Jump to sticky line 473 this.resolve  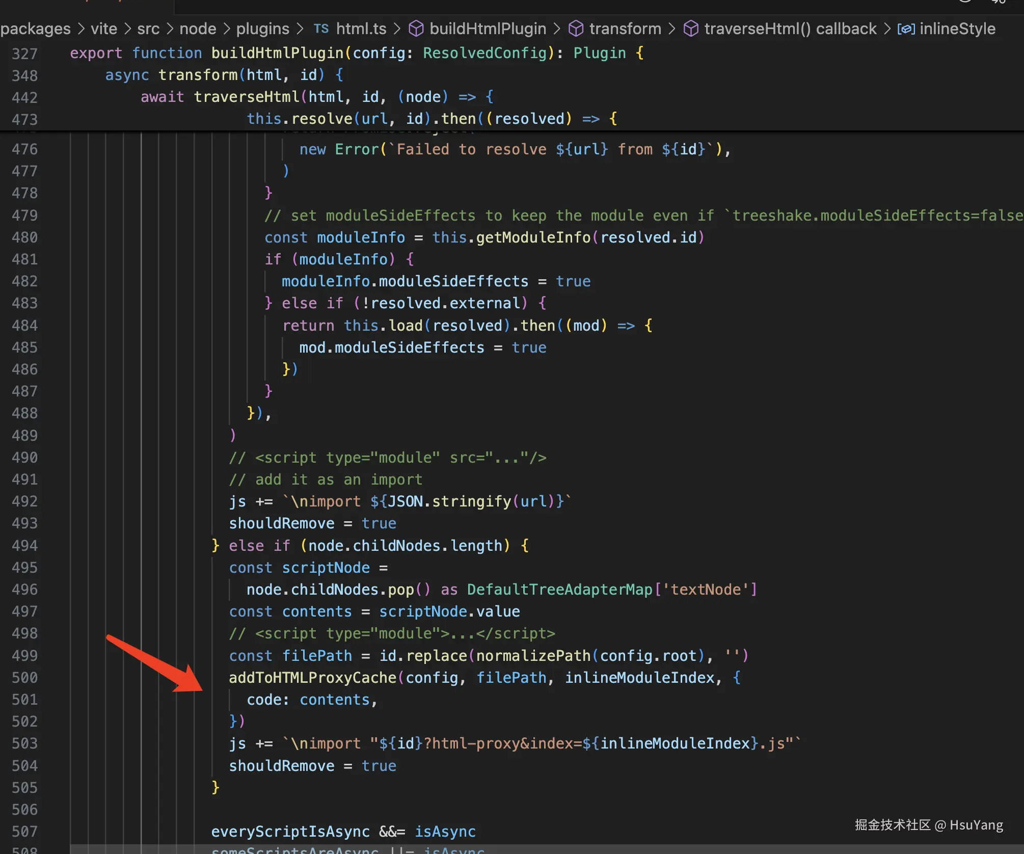click(x=321, y=119)
